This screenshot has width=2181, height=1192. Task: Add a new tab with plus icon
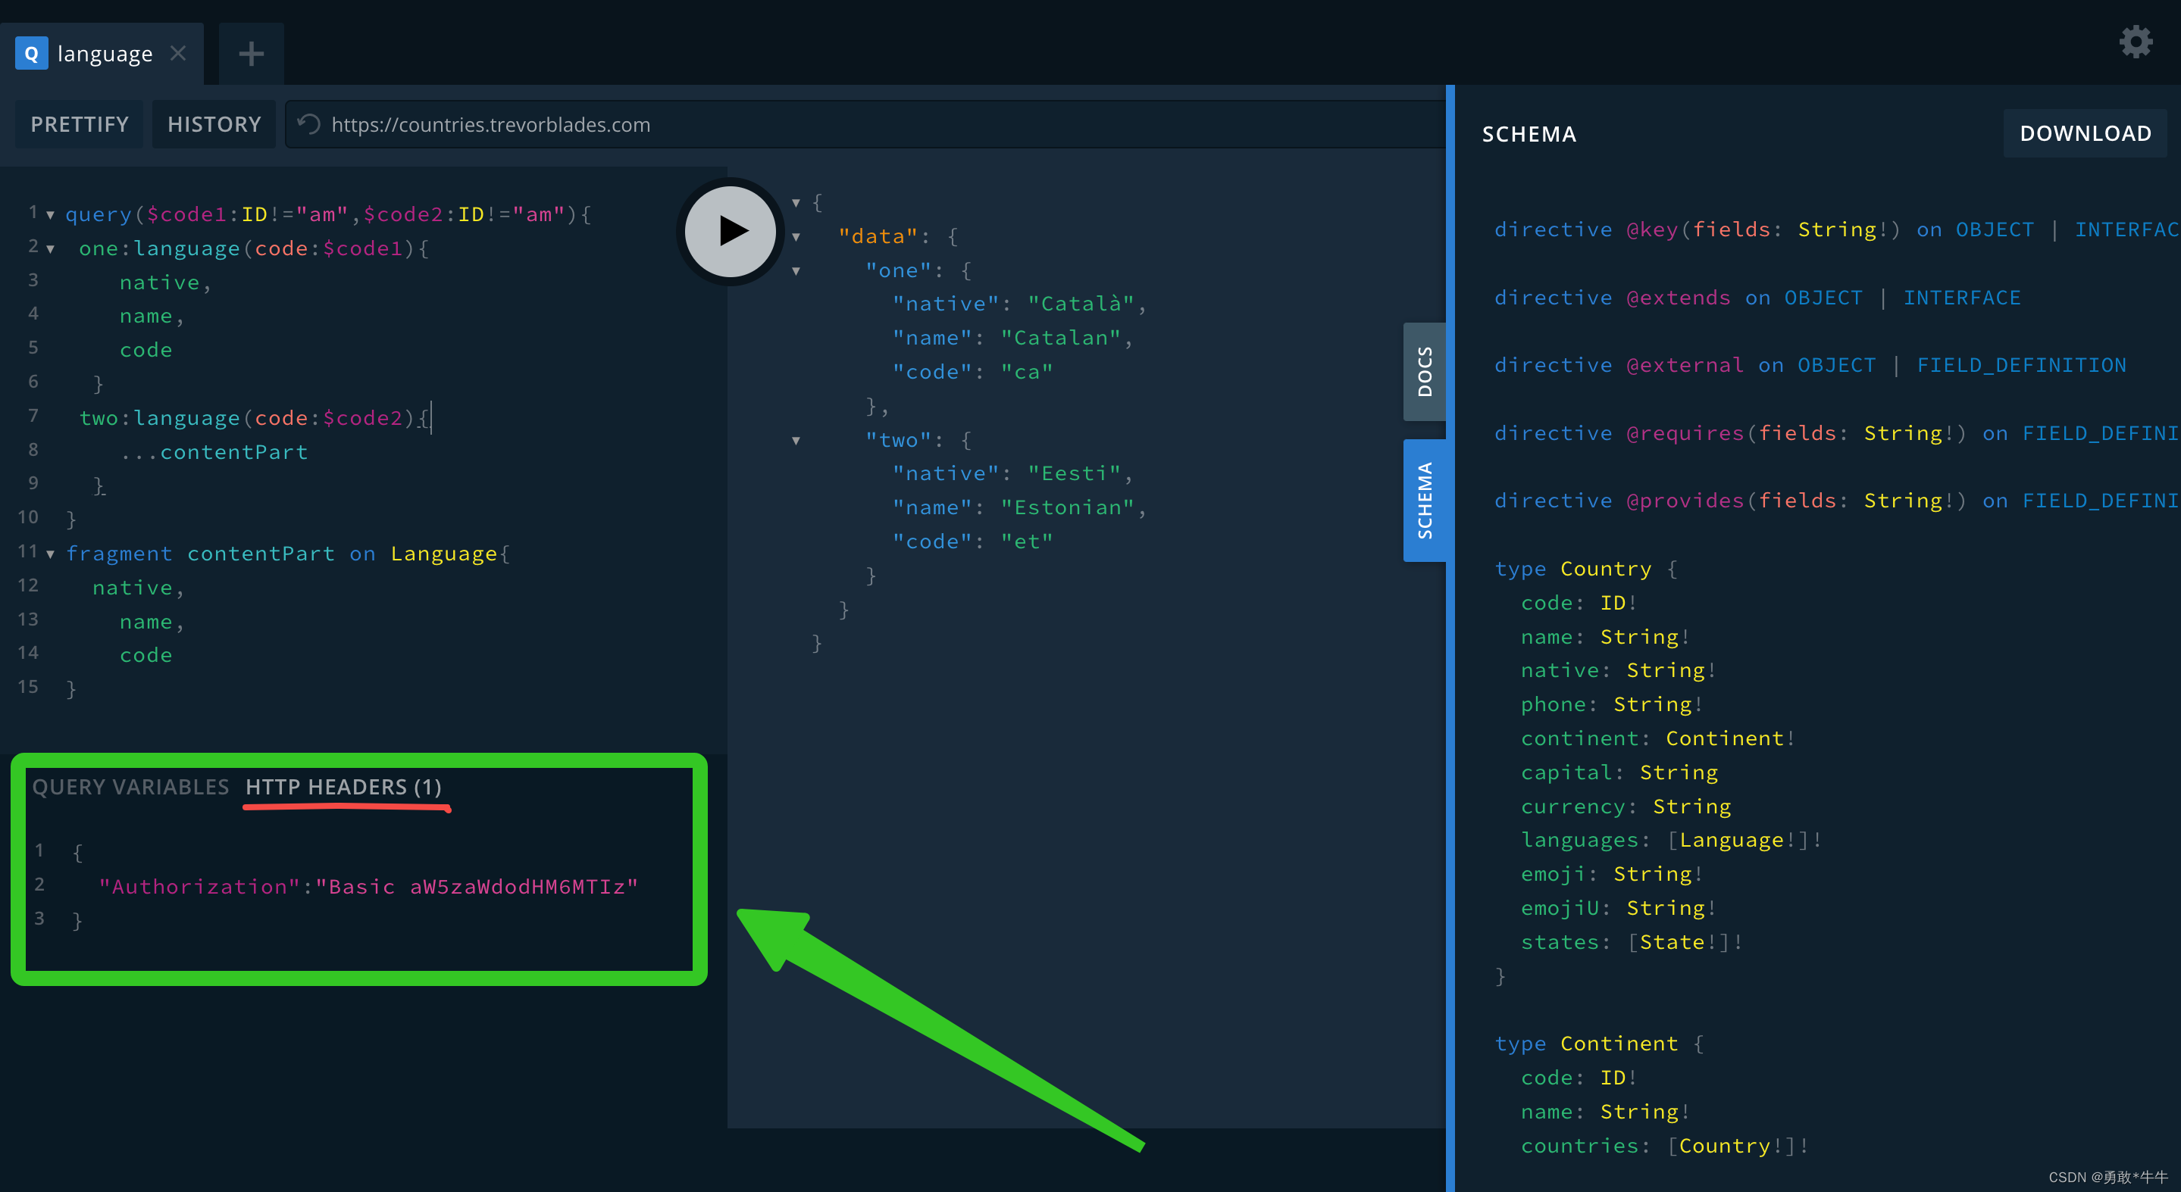pyautogui.click(x=251, y=54)
